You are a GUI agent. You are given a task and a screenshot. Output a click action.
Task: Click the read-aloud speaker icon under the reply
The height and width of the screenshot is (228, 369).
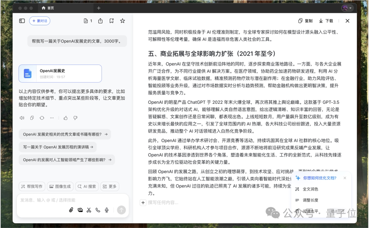pos(22,118)
